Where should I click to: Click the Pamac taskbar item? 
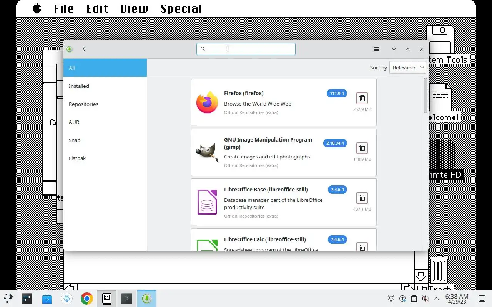[x=147, y=299]
